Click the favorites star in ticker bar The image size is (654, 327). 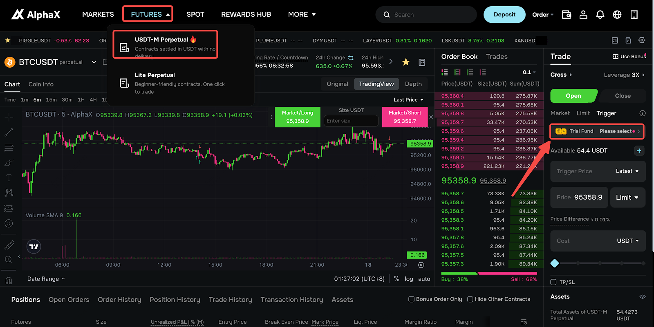click(8, 40)
